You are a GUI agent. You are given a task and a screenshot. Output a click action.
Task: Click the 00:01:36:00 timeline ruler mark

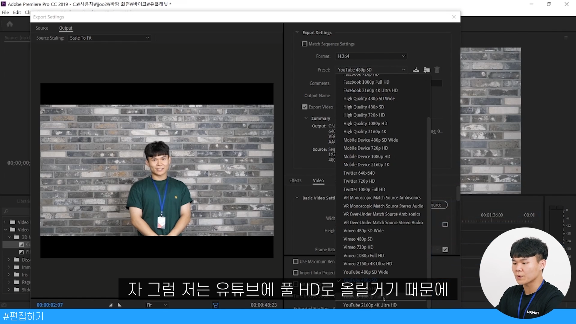tap(492, 215)
